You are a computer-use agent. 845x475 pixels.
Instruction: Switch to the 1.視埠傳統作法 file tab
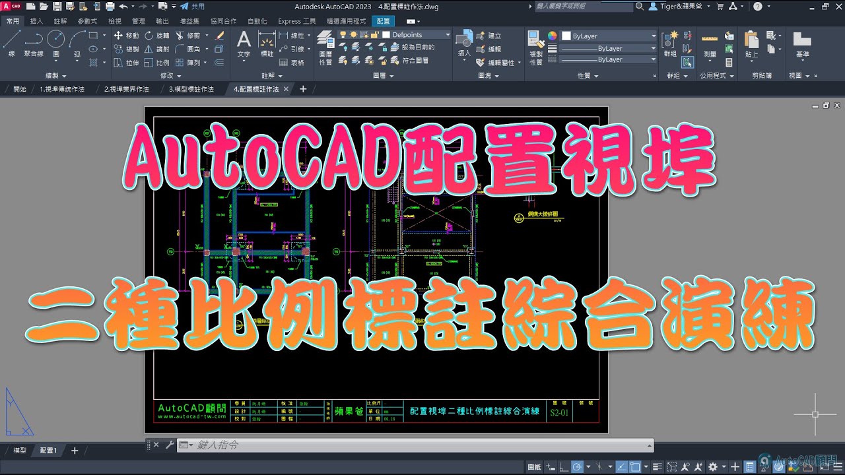pyautogui.click(x=62, y=89)
